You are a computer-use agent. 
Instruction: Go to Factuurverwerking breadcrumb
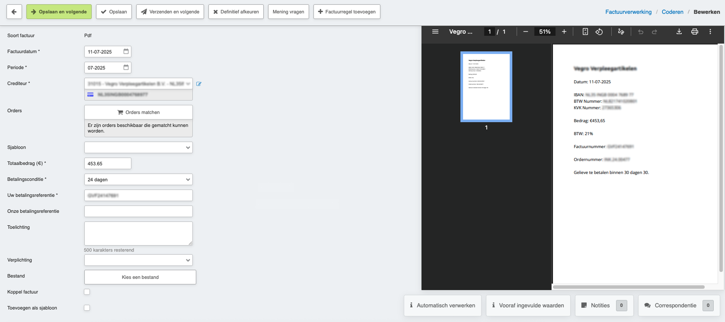click(628, 12)
